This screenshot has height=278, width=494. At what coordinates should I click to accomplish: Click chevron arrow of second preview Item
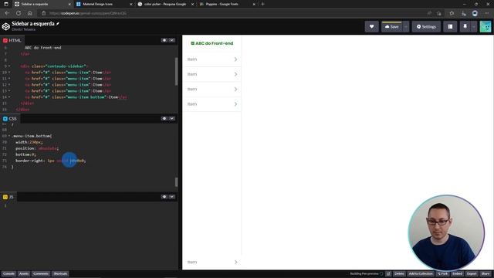[235, 74]
